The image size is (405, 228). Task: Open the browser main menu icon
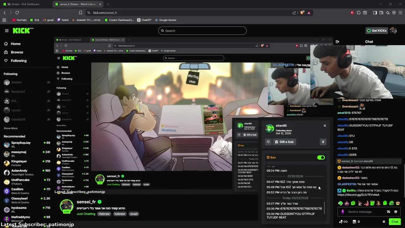[401, 13]
